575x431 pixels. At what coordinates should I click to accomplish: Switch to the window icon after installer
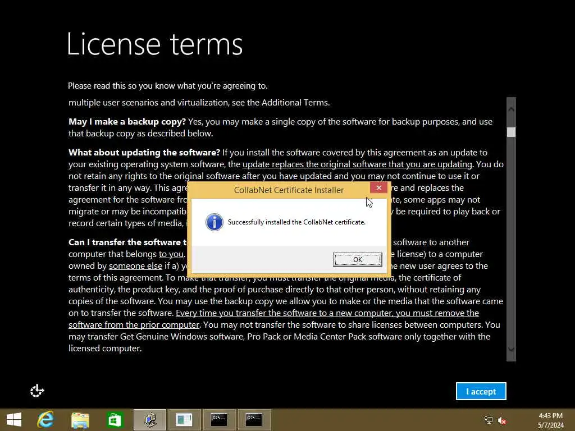(x=184, y=420)
